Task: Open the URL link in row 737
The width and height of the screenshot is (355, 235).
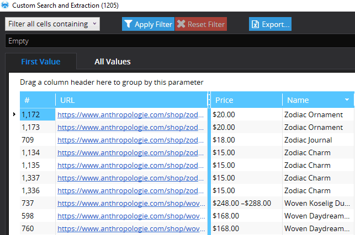Action: 130,203
